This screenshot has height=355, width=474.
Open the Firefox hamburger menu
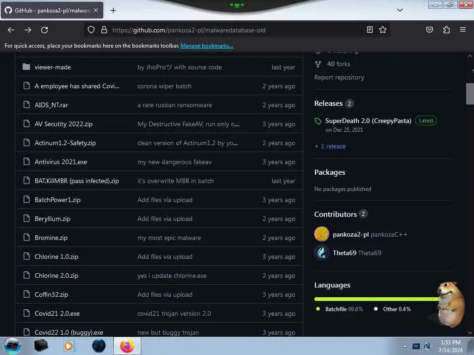click(x=463, y=30)
